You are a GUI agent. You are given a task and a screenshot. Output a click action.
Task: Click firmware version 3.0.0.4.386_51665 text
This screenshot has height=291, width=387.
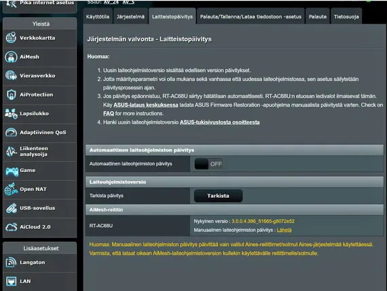(263, 221)
